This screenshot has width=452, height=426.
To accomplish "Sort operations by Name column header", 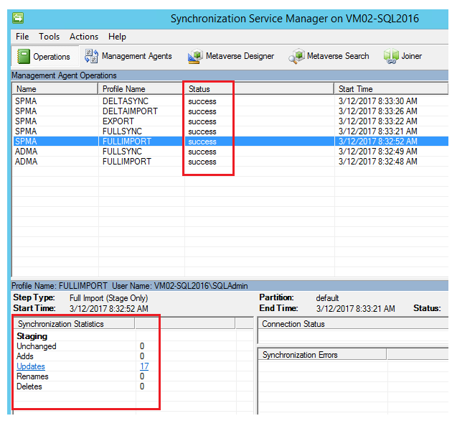I will [x=55, y=89].
